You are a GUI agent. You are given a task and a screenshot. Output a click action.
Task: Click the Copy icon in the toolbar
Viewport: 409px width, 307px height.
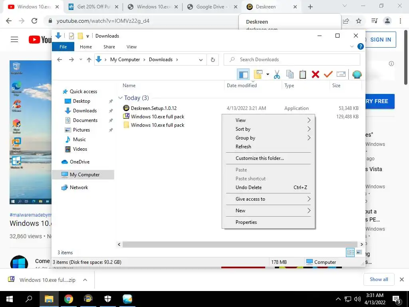[x=290, y=74]
